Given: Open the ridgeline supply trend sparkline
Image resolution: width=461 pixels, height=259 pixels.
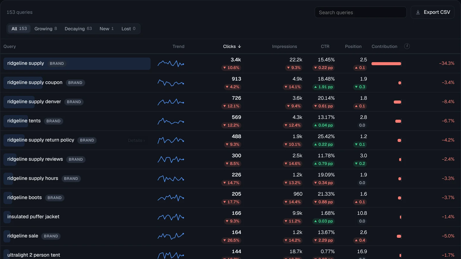Looking at the screenshot, I should click(x=171, y=64).
